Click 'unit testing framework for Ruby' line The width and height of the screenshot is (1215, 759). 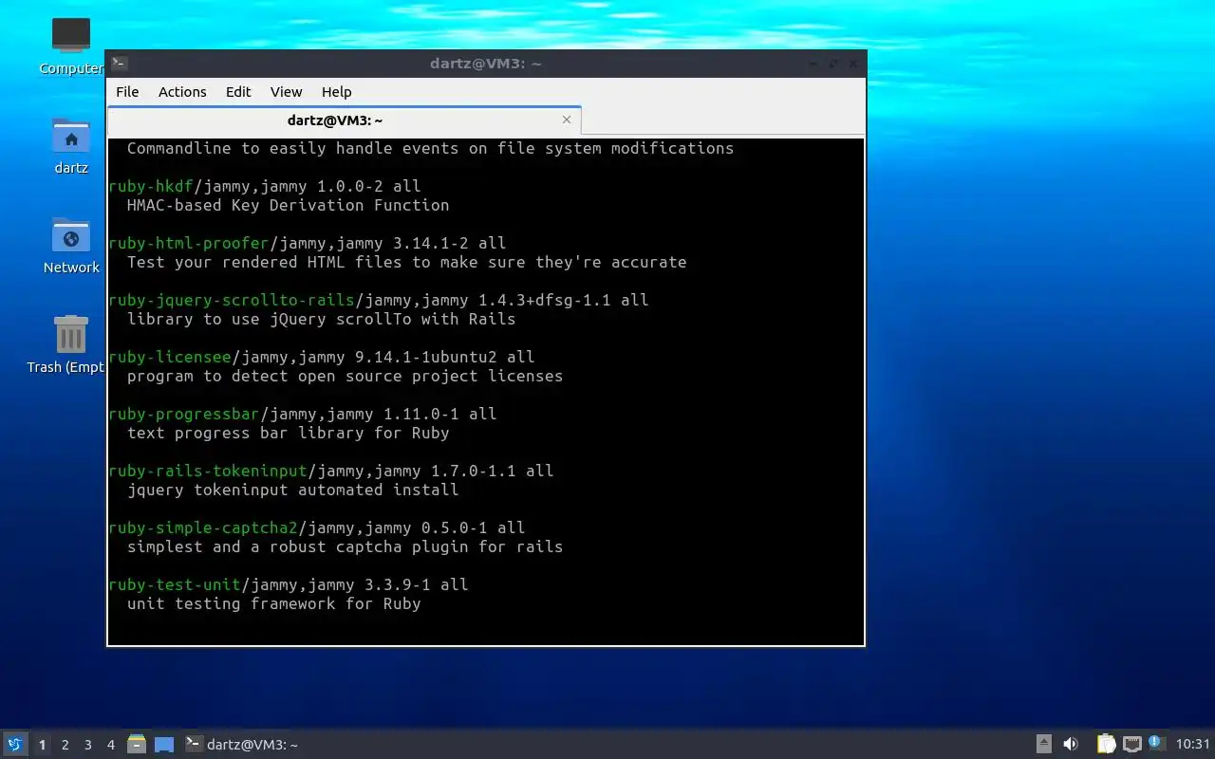(274, 603)
